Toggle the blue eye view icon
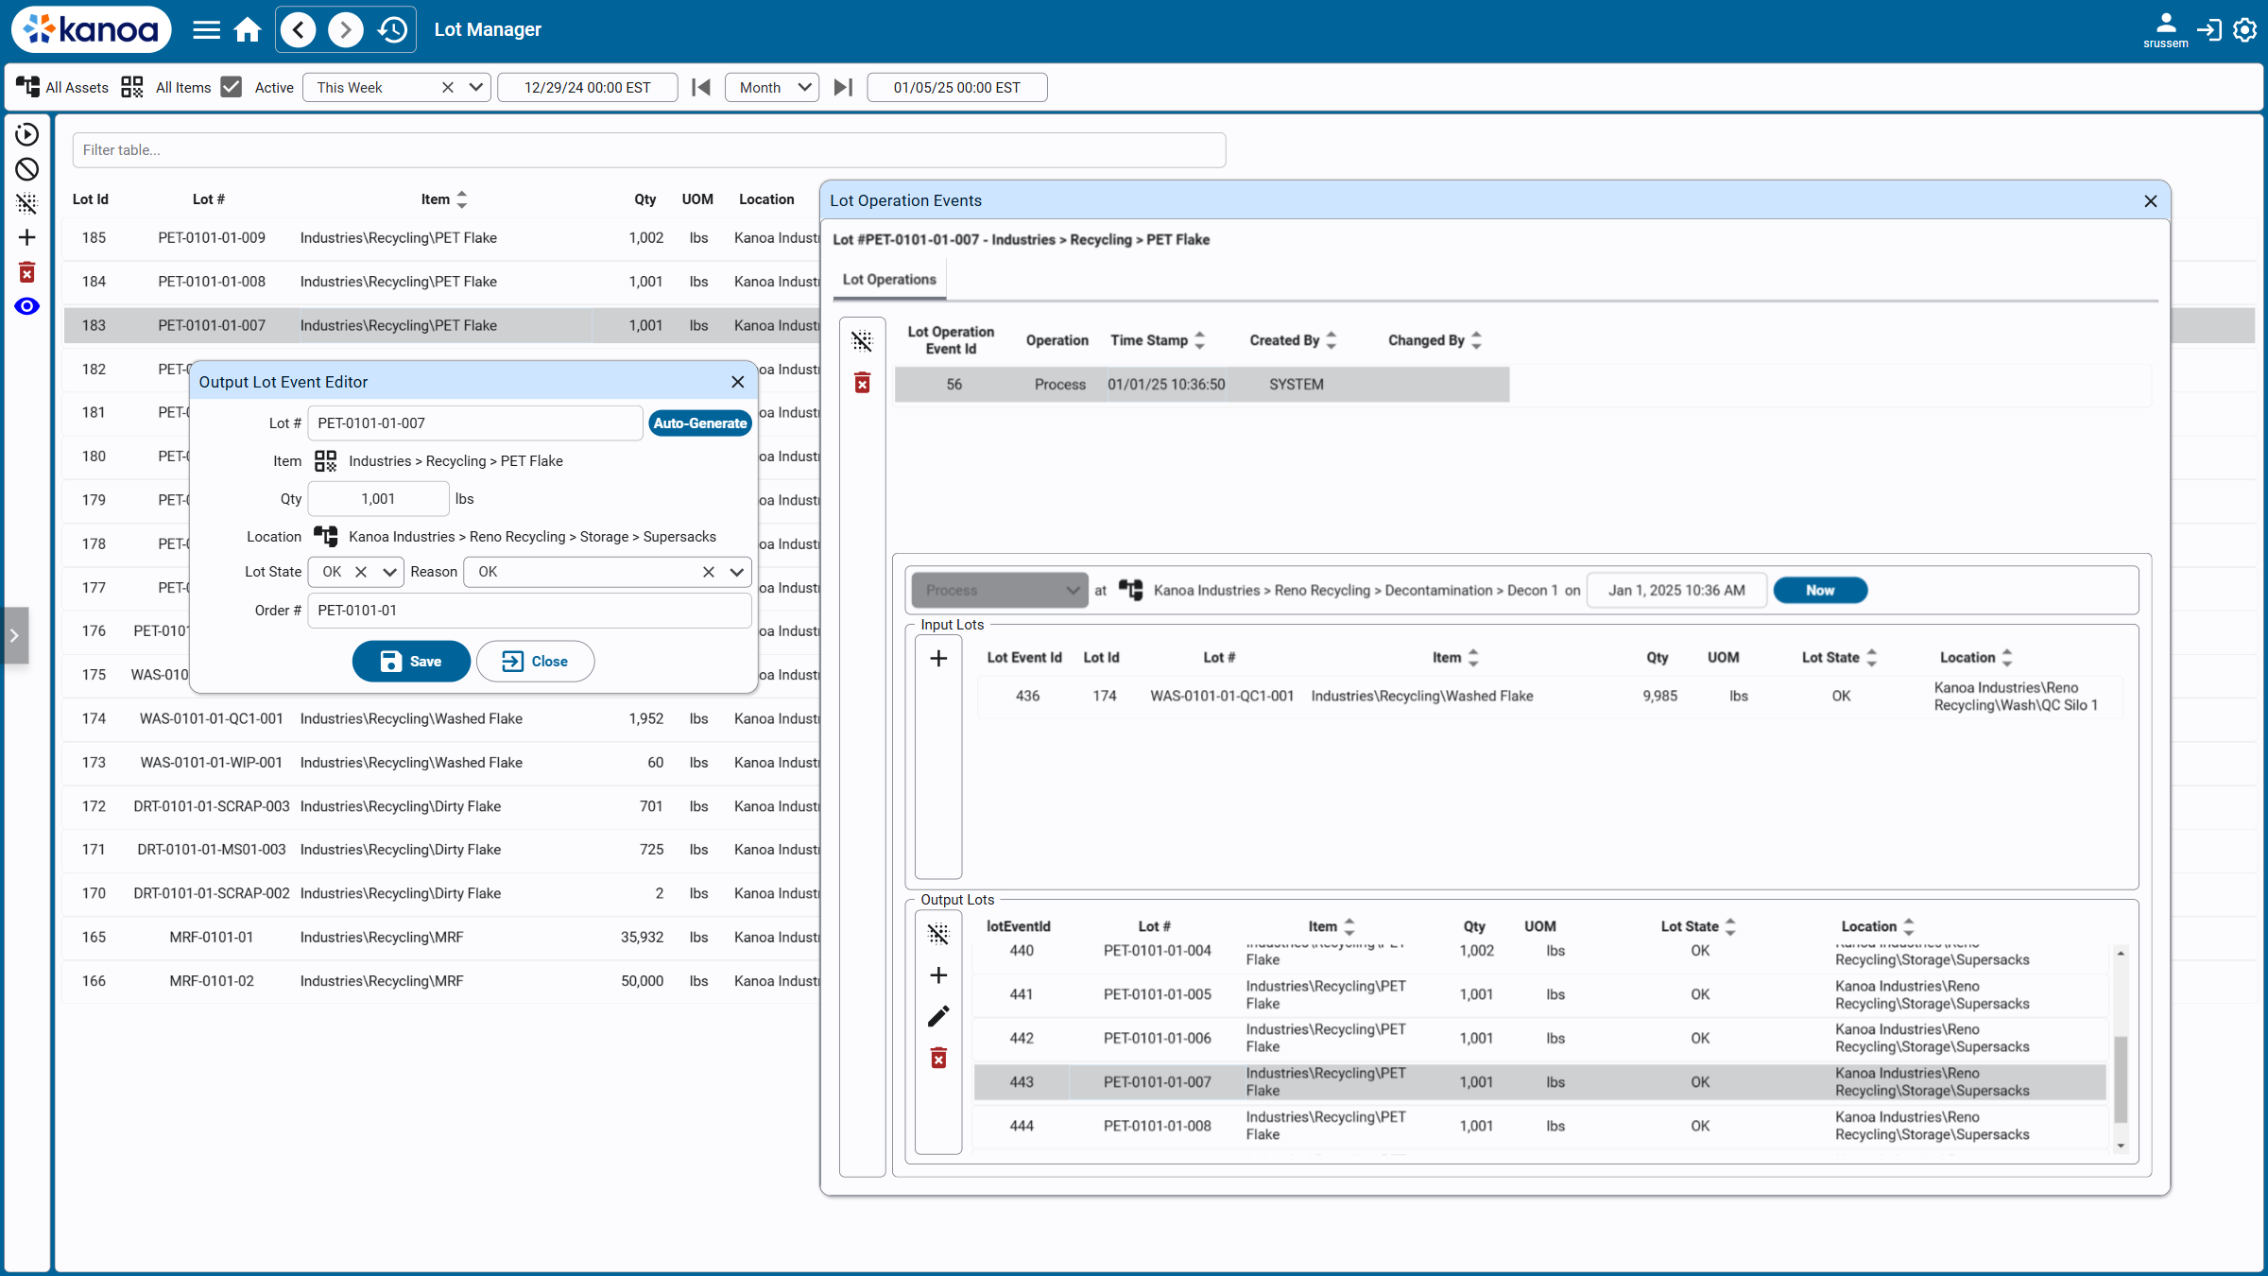The width and height of the screenshot is (2268, 1276). [27, 306]
